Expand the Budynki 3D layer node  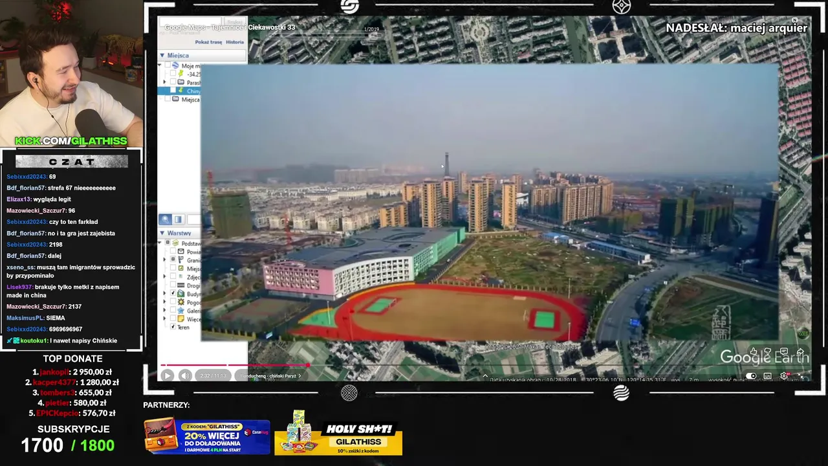[x=164, y=294]
